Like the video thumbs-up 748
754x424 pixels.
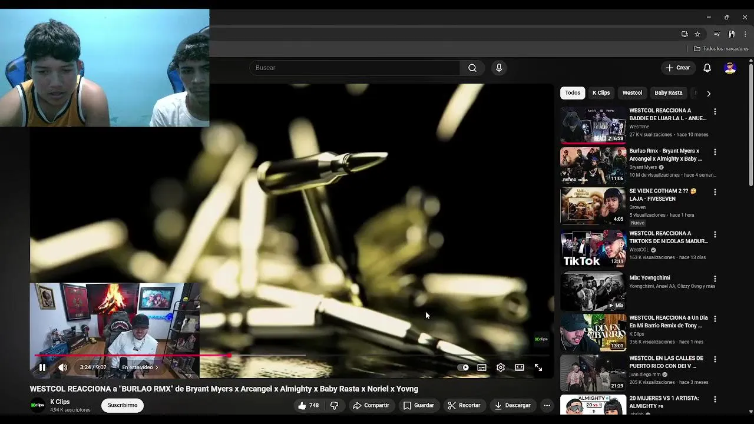[309, 405]
